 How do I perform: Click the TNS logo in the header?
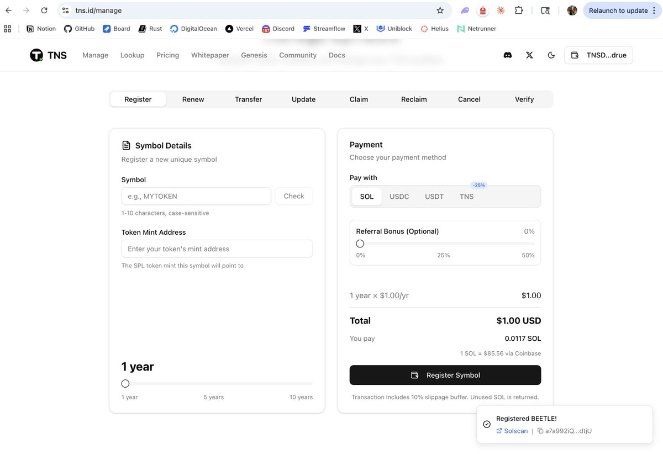click(x=48, y=55)
